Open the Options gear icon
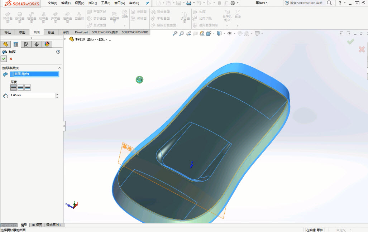 coord(233,3)
